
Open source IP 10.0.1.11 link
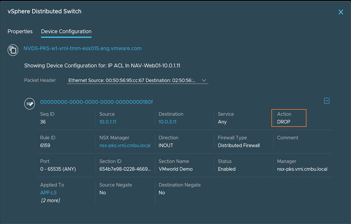coord(108,122)
